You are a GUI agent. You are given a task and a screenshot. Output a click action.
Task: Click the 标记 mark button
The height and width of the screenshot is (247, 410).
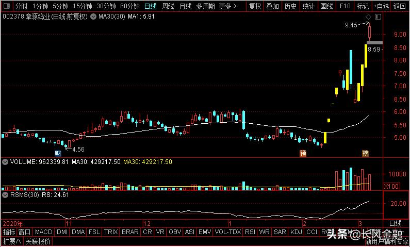[363, 6]
